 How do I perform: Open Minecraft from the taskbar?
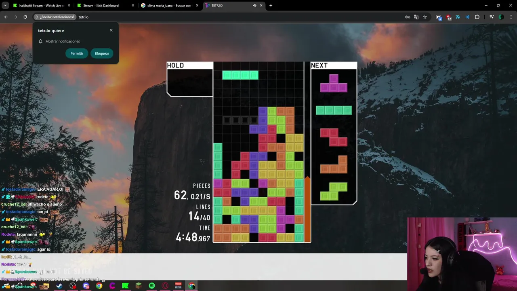click(x=139, y=286)
